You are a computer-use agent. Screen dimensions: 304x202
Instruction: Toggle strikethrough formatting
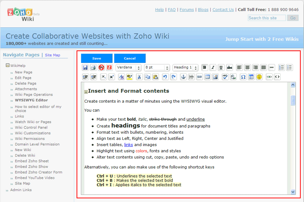(230, 68)
